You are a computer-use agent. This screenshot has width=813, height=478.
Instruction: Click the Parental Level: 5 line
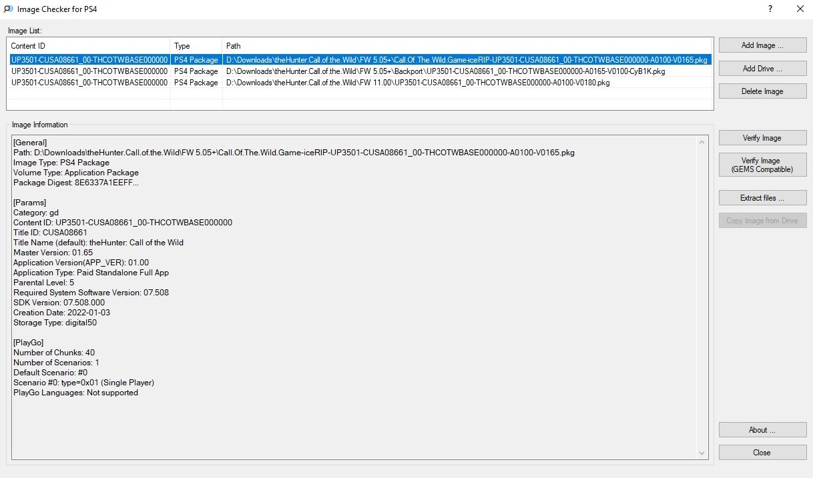[x=44, y=283]
